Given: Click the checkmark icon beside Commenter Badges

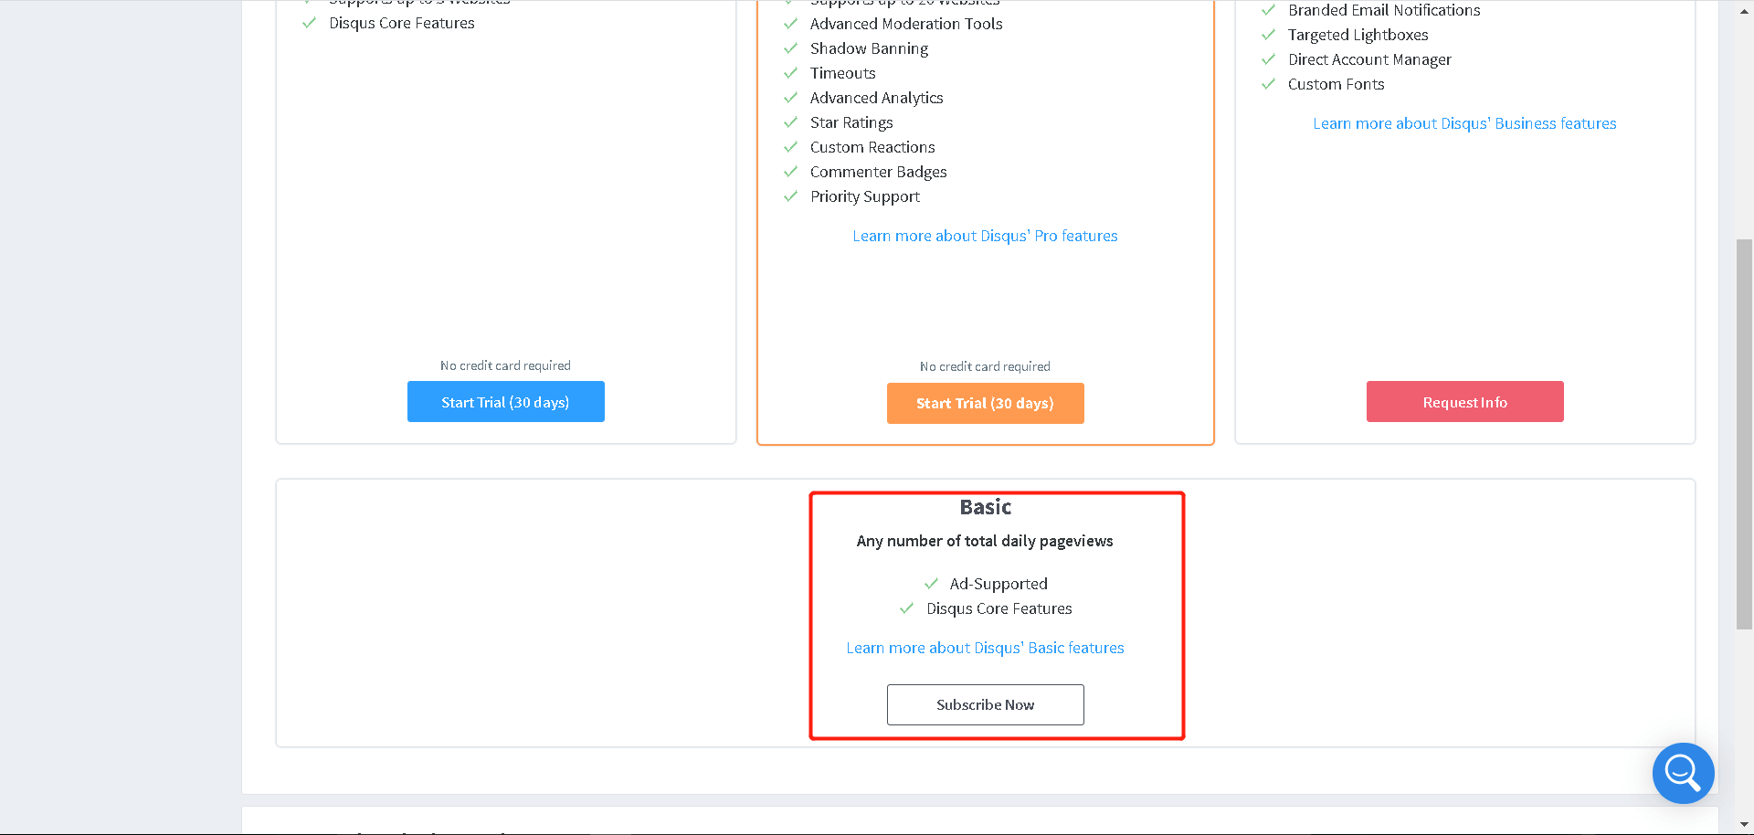Looking at the screenshot, I should (x=791, y=171).
